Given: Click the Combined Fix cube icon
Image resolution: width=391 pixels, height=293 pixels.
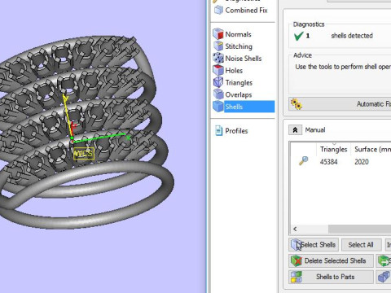Looking at the screenshot, I should [218, 10].
